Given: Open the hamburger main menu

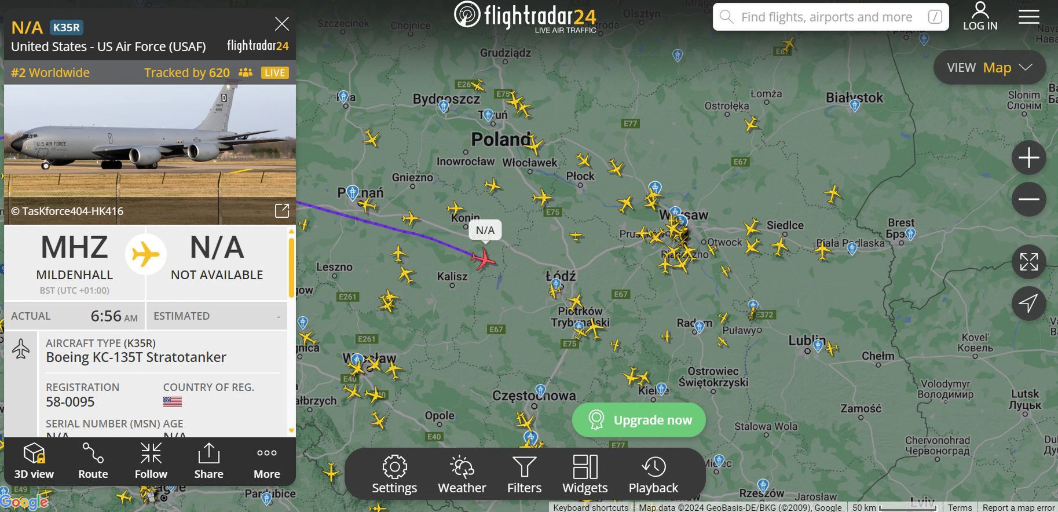Looking at the screenshot, I should pos(1028,17).
